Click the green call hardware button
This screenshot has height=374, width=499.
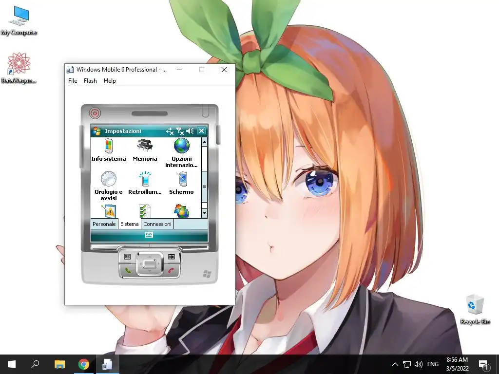coord(128,270)
